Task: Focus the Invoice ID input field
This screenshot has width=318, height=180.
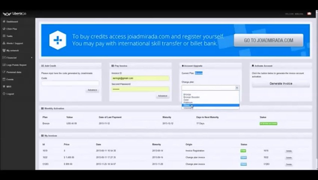Action: (x=140, y=78)
